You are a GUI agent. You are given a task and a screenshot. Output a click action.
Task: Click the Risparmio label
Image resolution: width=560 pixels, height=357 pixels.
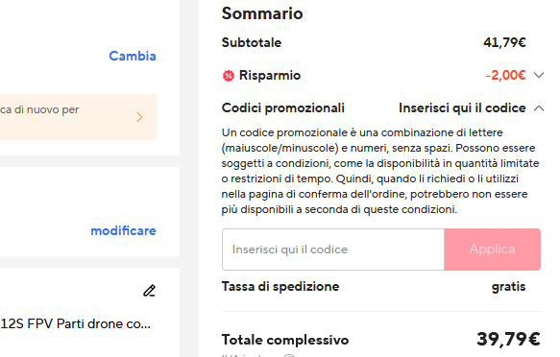(270, 75)
